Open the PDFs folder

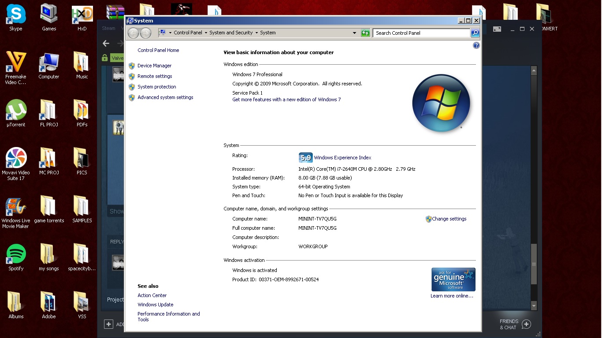(x=82, y=114)
